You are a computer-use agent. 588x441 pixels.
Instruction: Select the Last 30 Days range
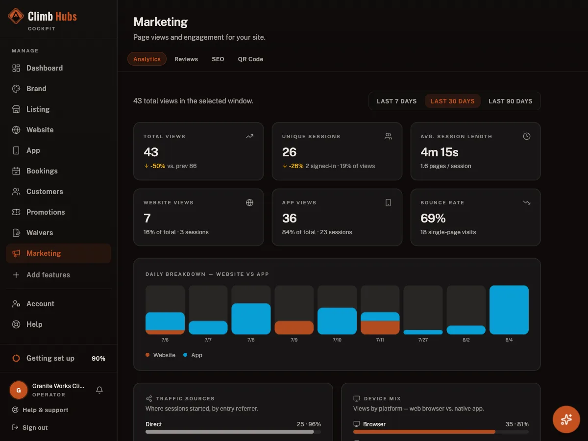click(x=452, y=101)
